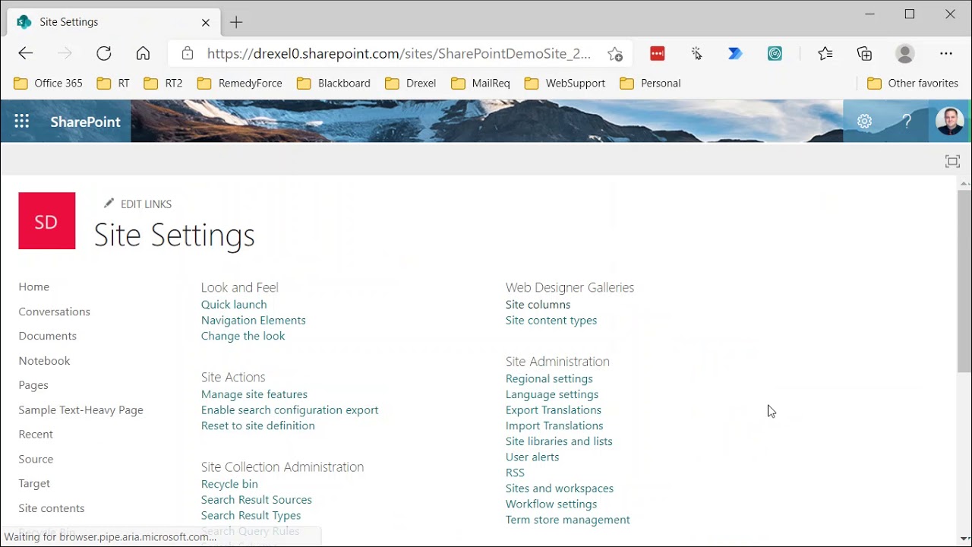Open Manage site features

[254, 394]
